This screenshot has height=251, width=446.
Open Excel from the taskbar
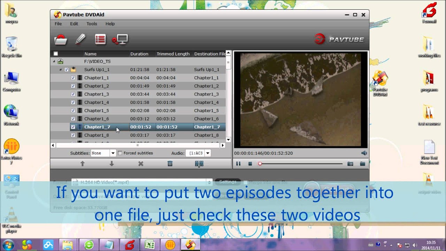(150, 245)
